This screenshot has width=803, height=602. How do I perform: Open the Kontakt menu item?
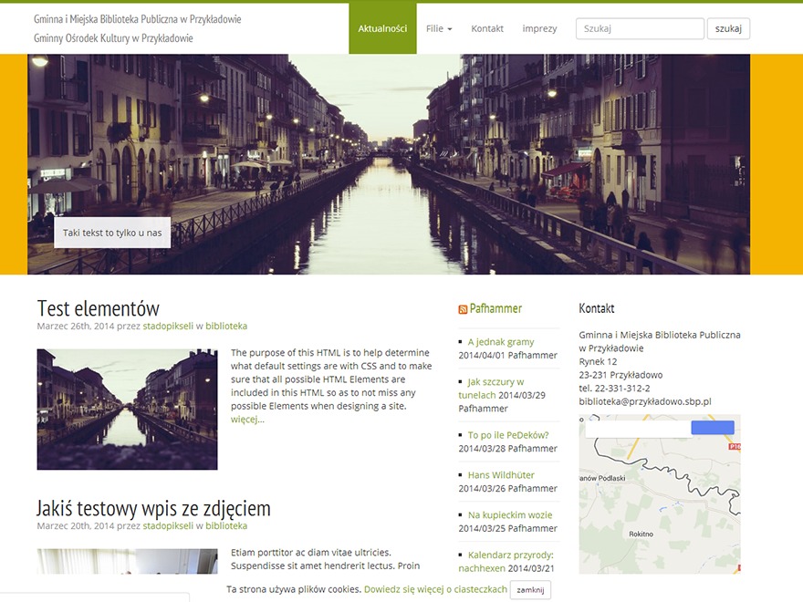(x=487, y=28)
